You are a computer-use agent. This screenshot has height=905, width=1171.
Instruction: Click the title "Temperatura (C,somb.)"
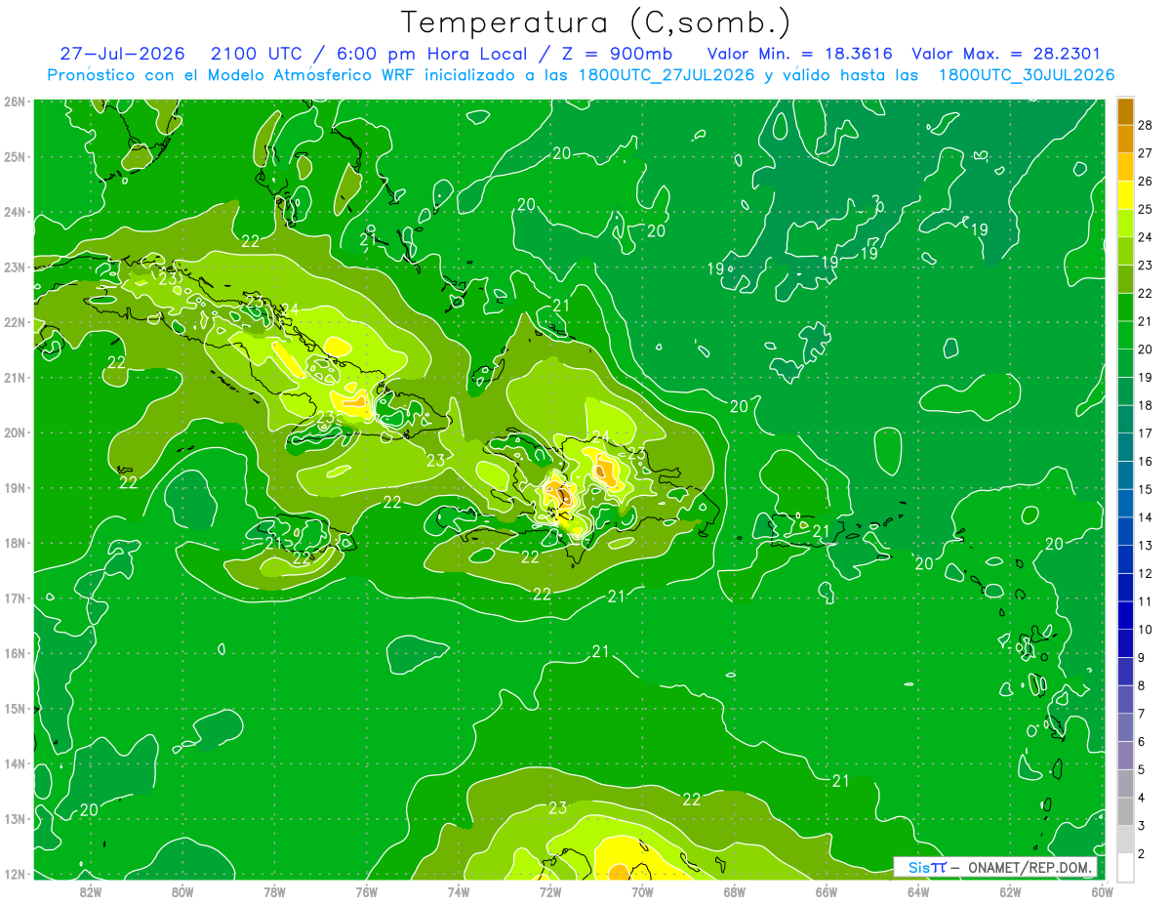(x=595, y=23)
